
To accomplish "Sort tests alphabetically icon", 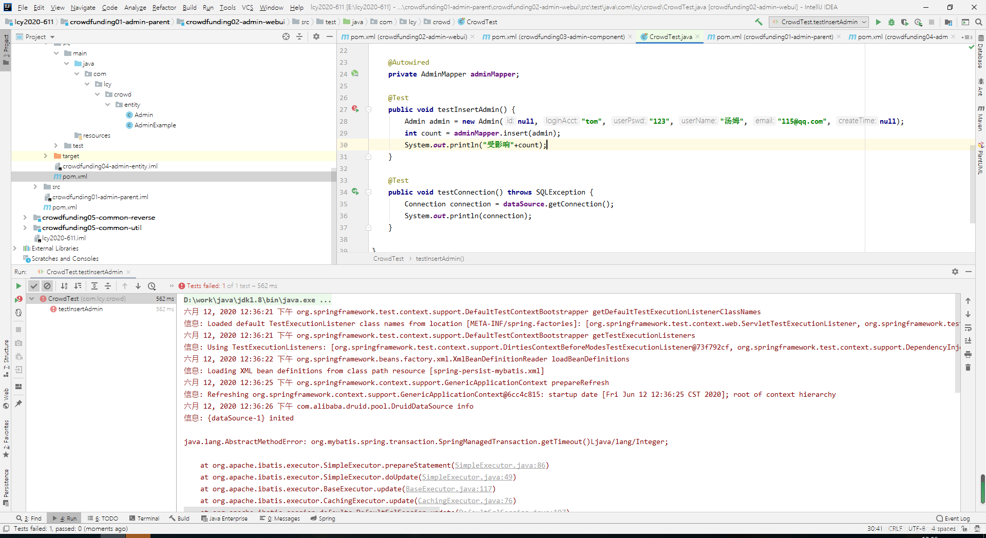I will 64,286.
